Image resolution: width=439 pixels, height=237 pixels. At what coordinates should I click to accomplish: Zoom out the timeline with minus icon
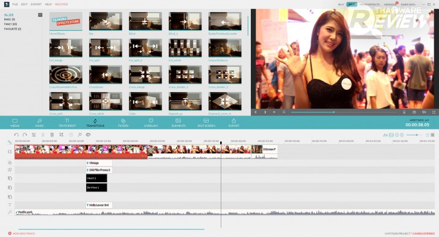click(x=397, y=135)
